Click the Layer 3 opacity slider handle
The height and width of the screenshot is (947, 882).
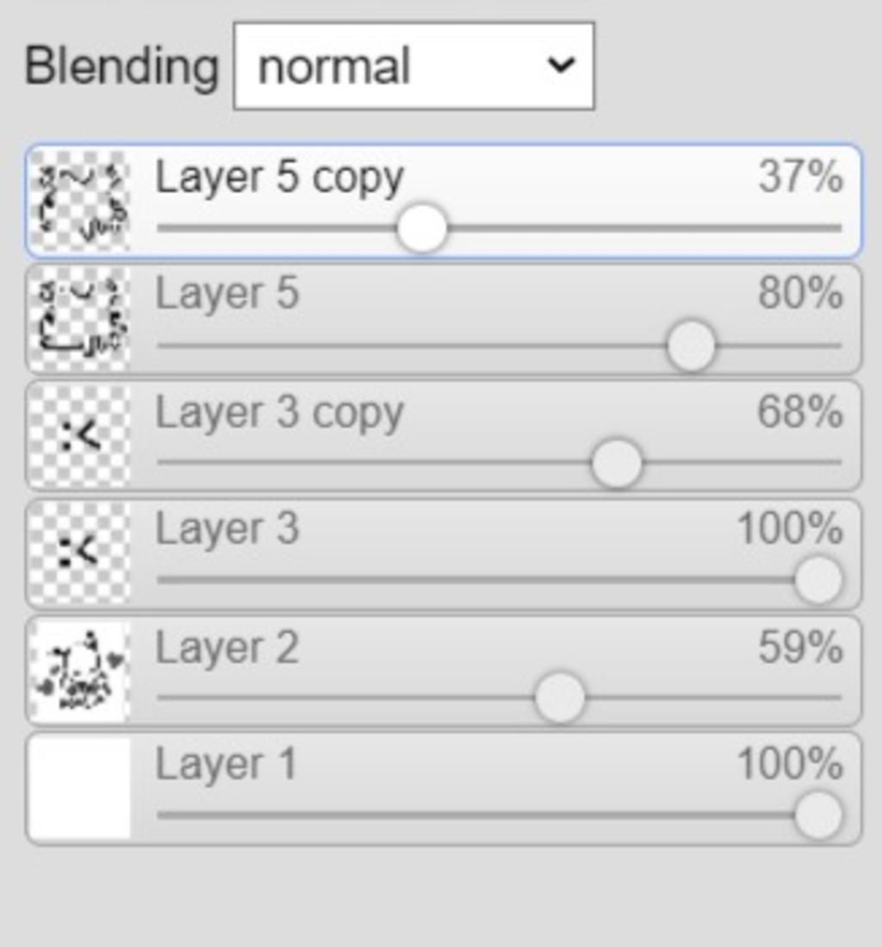pos(818,580)
